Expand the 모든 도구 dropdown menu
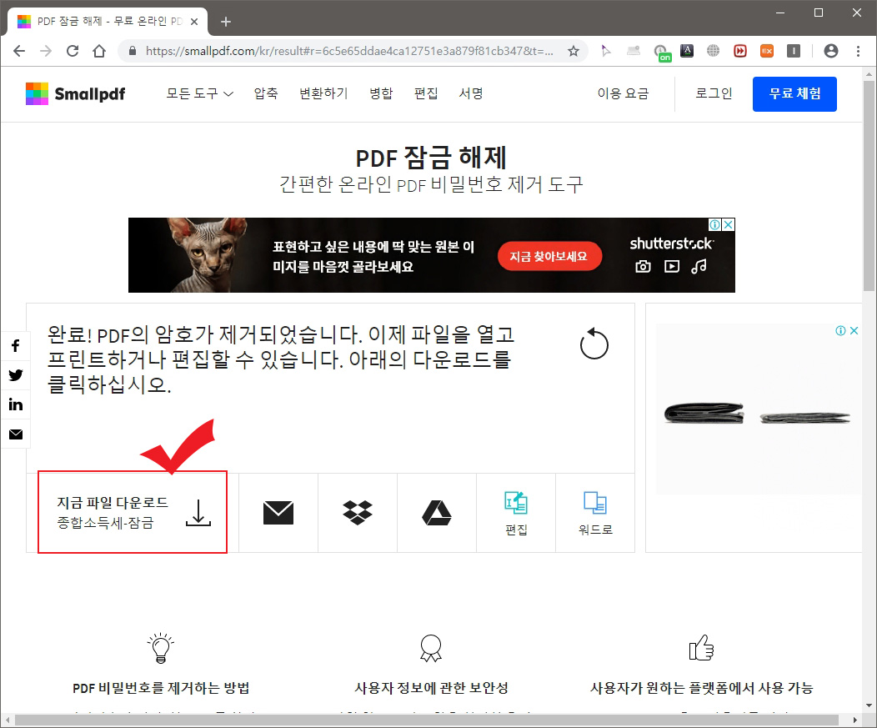The image size is (877, 728). [x=200, y=93]
